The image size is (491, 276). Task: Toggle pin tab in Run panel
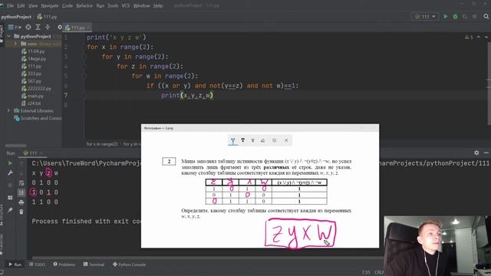10,210
